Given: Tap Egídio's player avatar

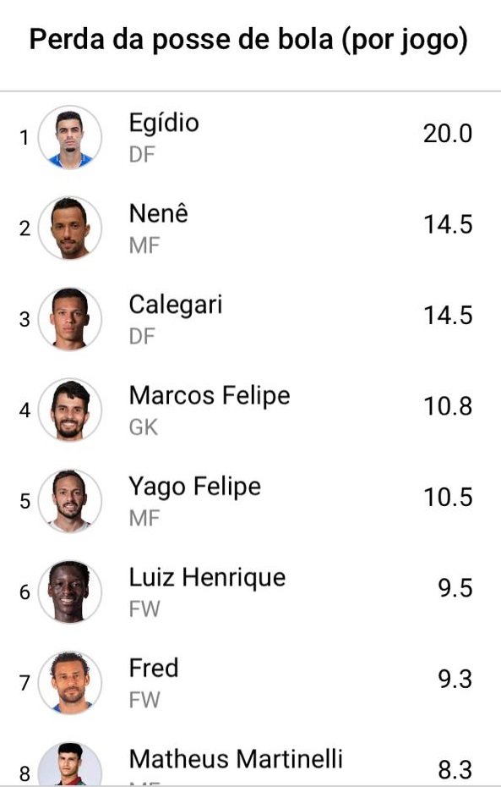Looking at the screenshot, I should click(70, 137).
